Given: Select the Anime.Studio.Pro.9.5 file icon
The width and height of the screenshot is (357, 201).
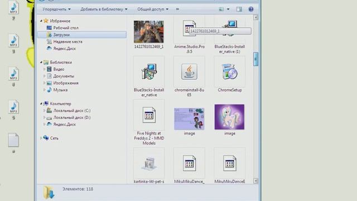Looking at the screenshot, I should click(x=189, y=28).
